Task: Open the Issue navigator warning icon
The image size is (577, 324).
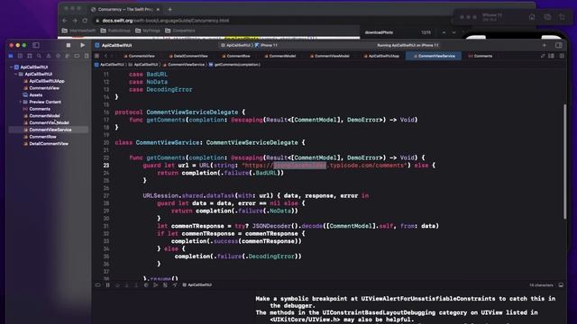Action: point(49,56)
